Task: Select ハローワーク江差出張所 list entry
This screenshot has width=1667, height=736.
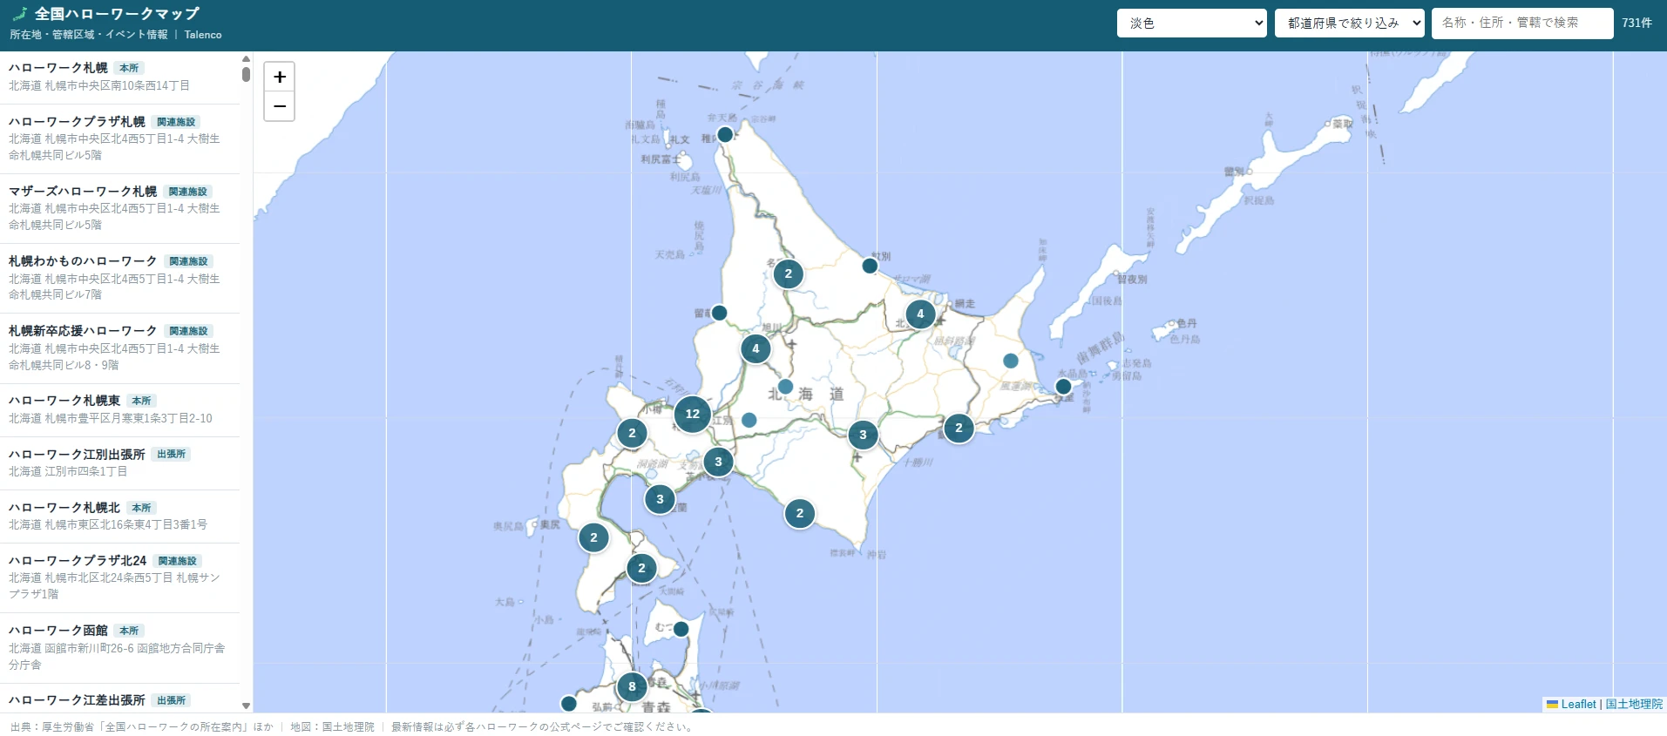Action: point(120,699)
